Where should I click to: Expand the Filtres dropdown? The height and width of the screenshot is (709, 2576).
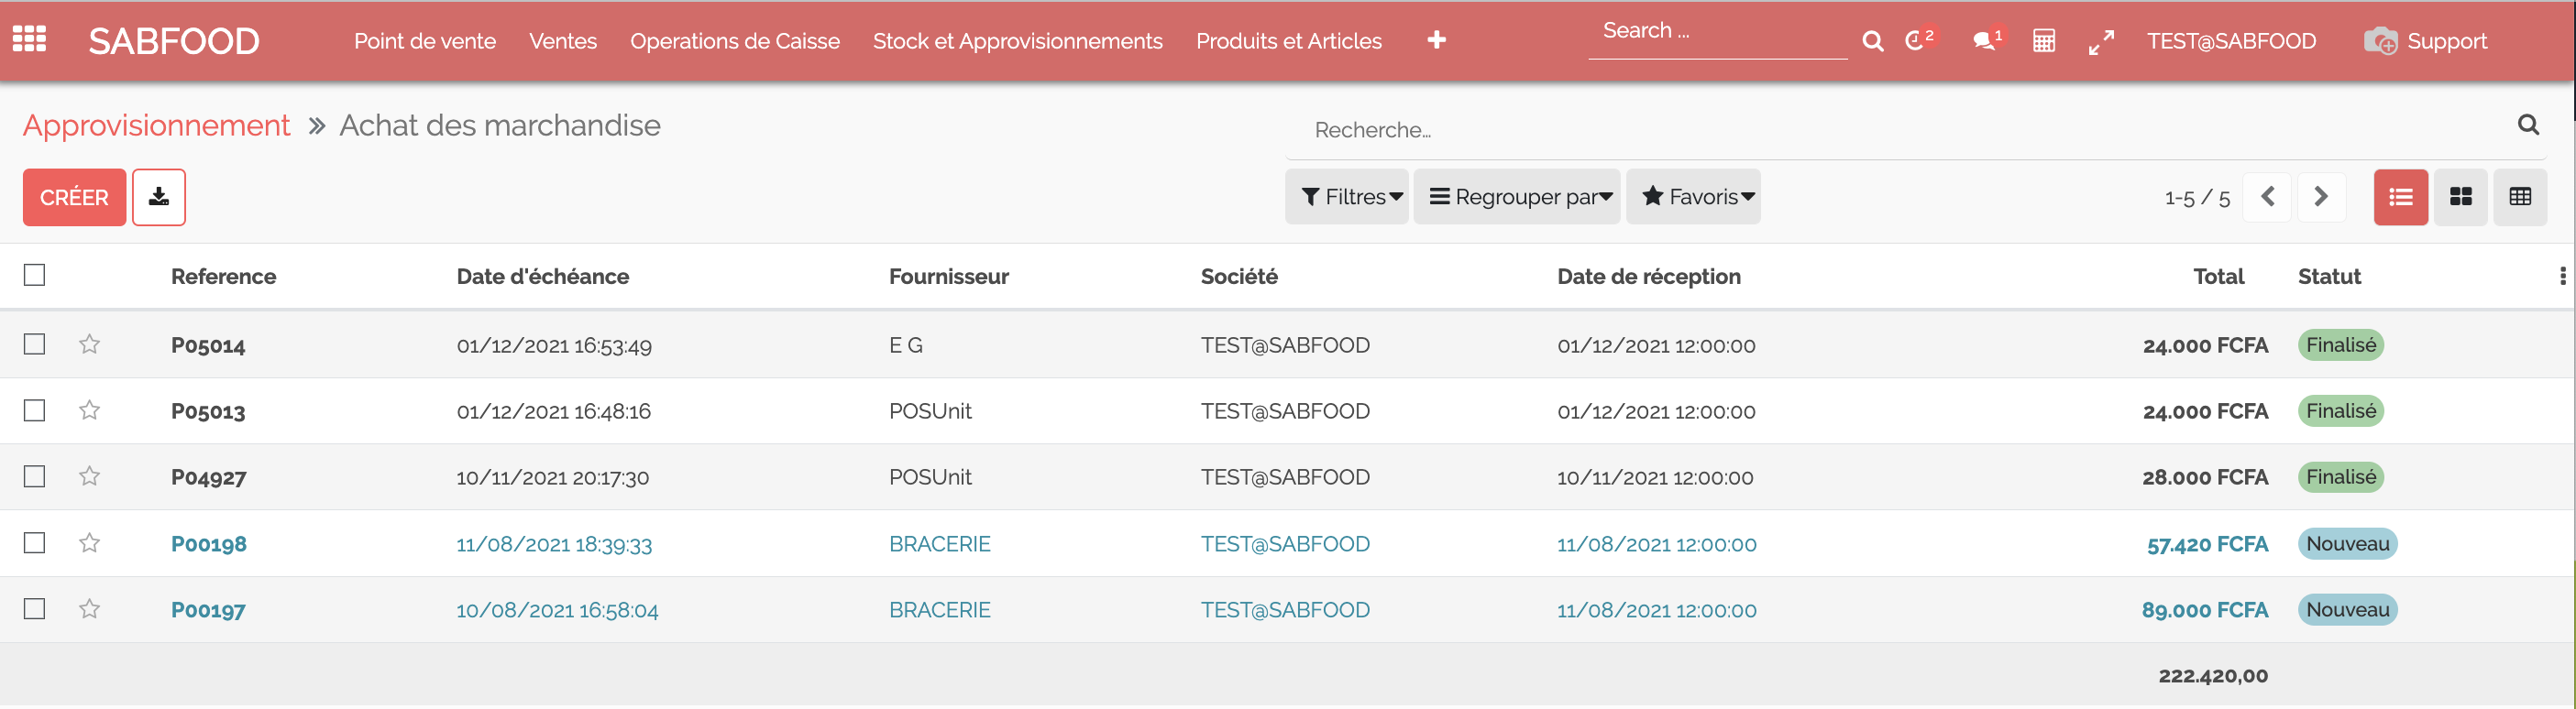pyautogui.click(x=1347, y=198)
